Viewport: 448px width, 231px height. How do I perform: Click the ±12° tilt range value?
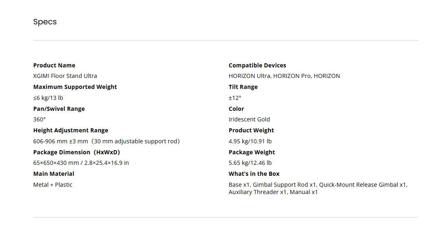click(x=235, y=98)
